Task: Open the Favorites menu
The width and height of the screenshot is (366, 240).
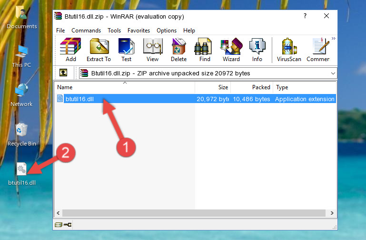Action: [x=138, y=31]
